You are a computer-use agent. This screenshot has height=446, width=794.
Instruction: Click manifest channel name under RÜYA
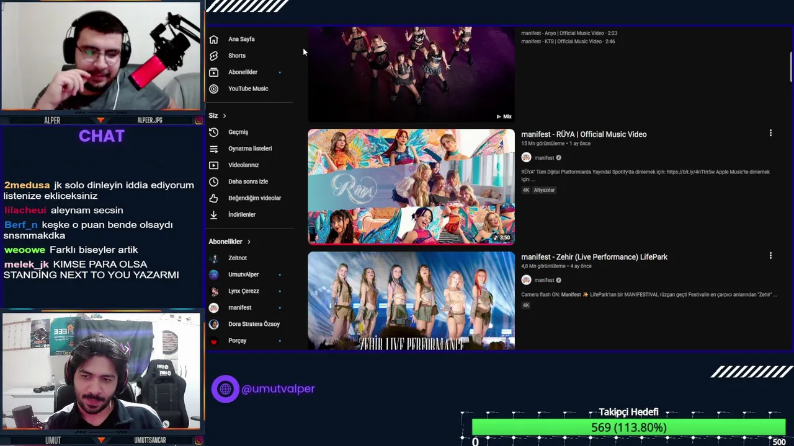click(544, 158)
